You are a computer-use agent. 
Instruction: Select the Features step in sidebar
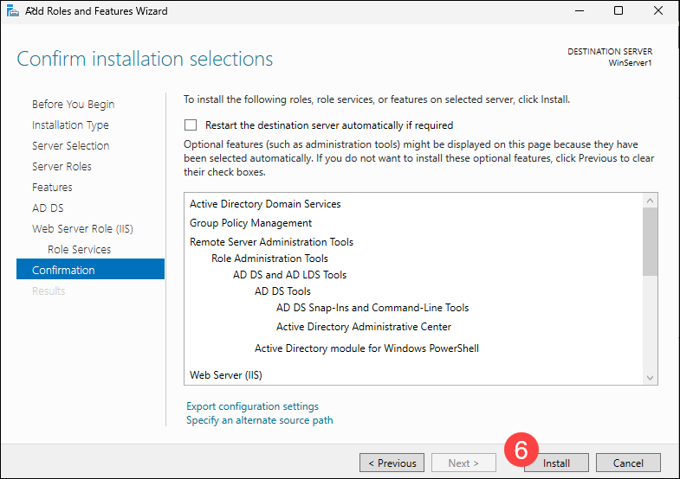[52, 188]
